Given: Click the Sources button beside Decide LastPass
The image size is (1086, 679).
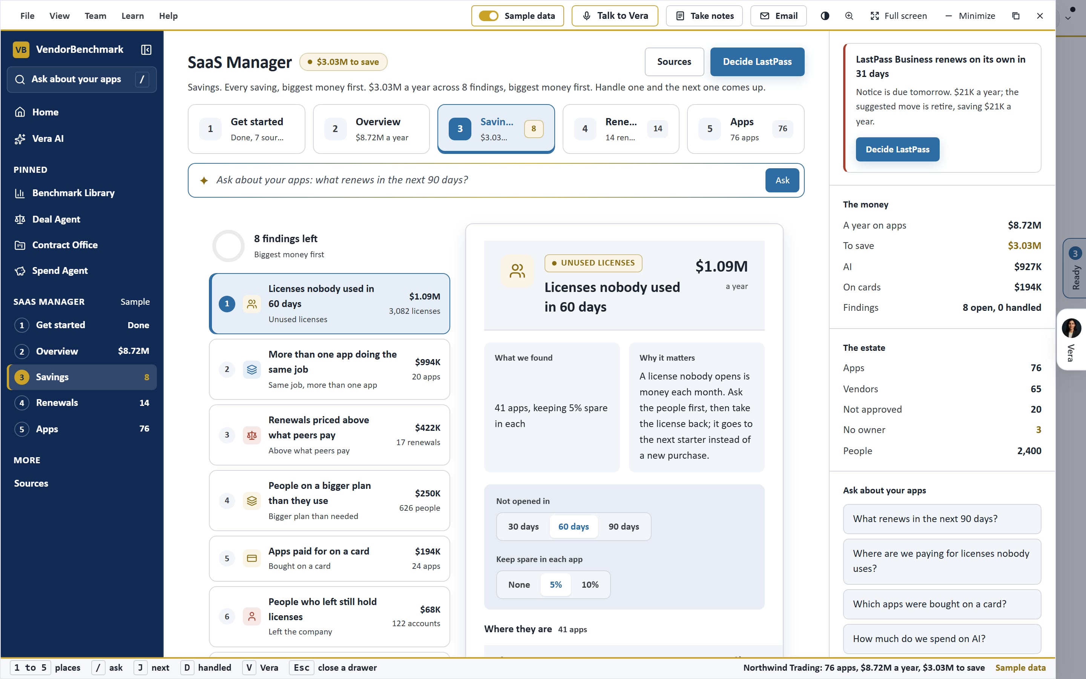Looking at the screenshot, I should (674, 61).
